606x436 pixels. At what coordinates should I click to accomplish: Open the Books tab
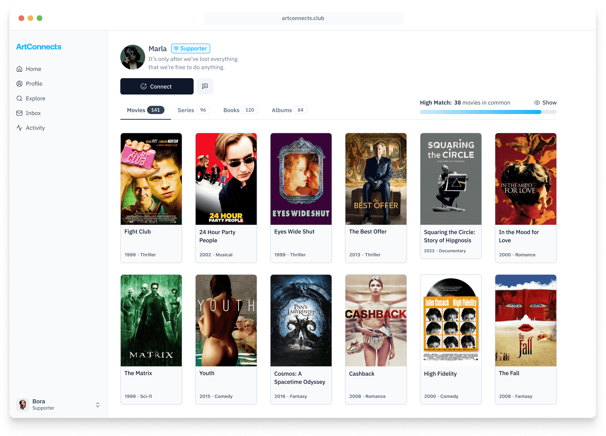pyautogui.click(x=241, y=110)
